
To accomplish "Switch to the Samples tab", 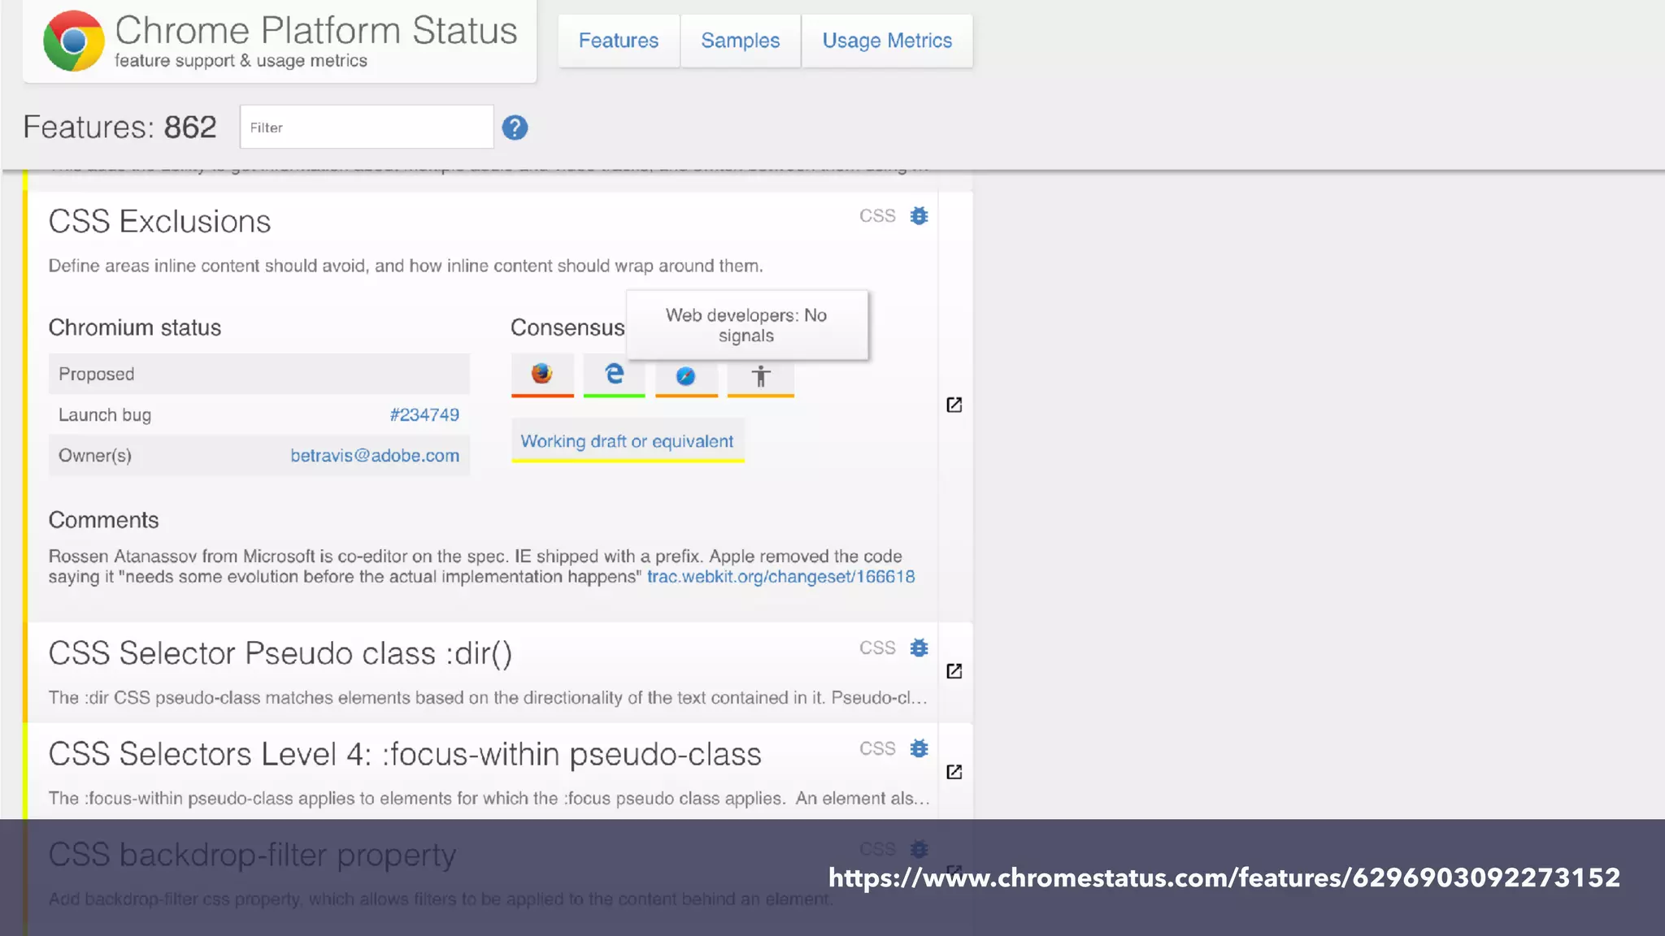I will pos(740,41).
